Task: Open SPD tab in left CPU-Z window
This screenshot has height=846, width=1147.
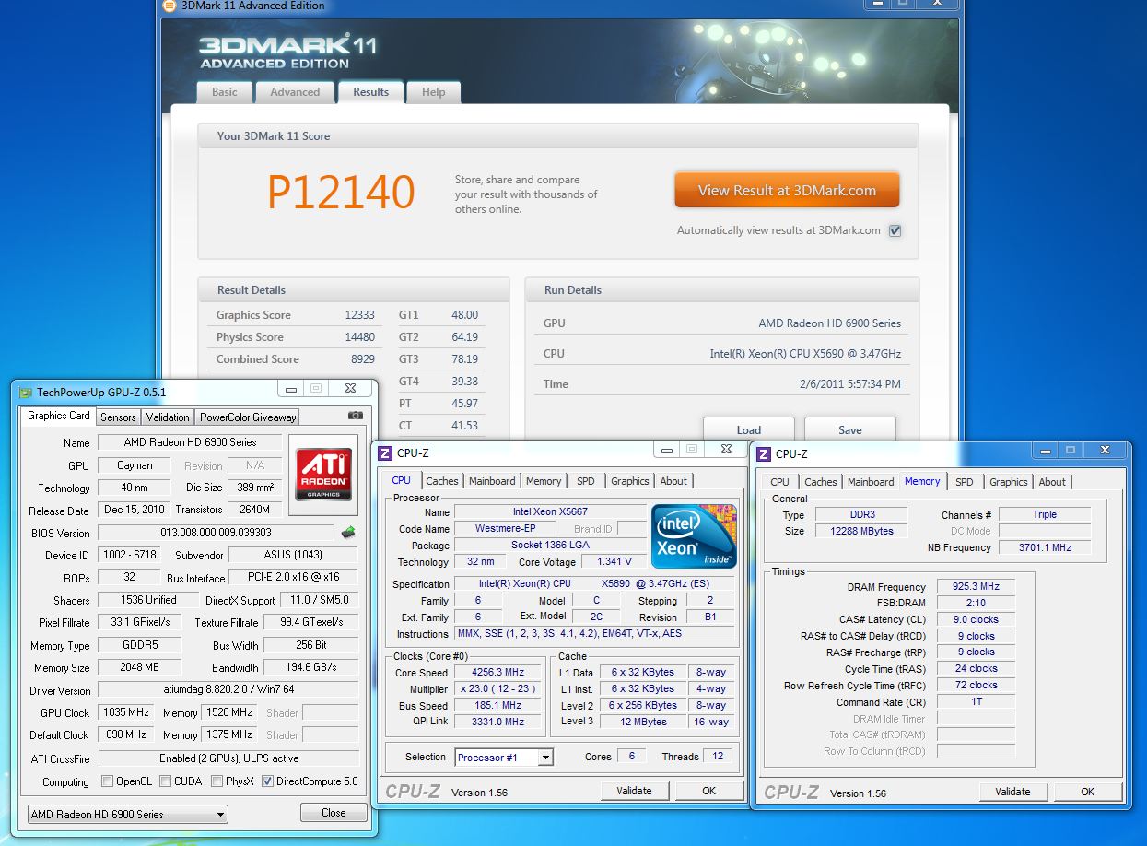Action: pyautogui.click(x=586, y=481)
